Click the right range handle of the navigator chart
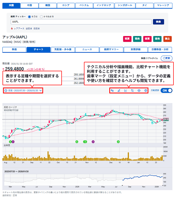Screen dimensions: 175x199 point(163,185)
